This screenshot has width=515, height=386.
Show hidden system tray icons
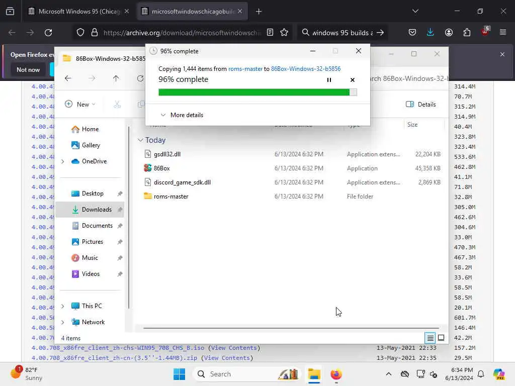(x=389, y=374)
